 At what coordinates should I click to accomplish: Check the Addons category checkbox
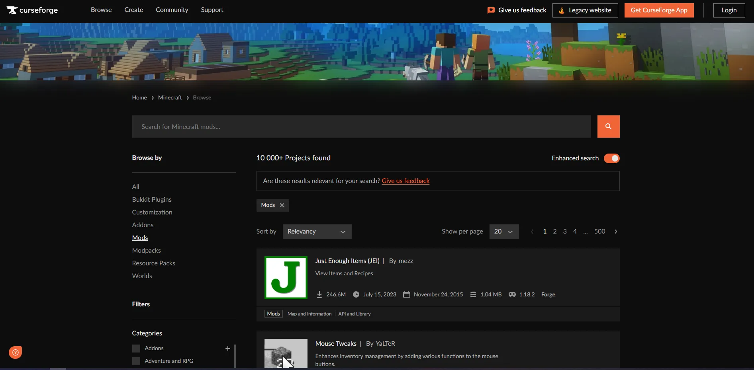tap(136, 349)
